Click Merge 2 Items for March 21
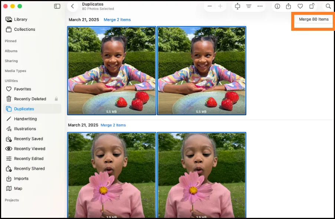335x219 pixels. 117,20
